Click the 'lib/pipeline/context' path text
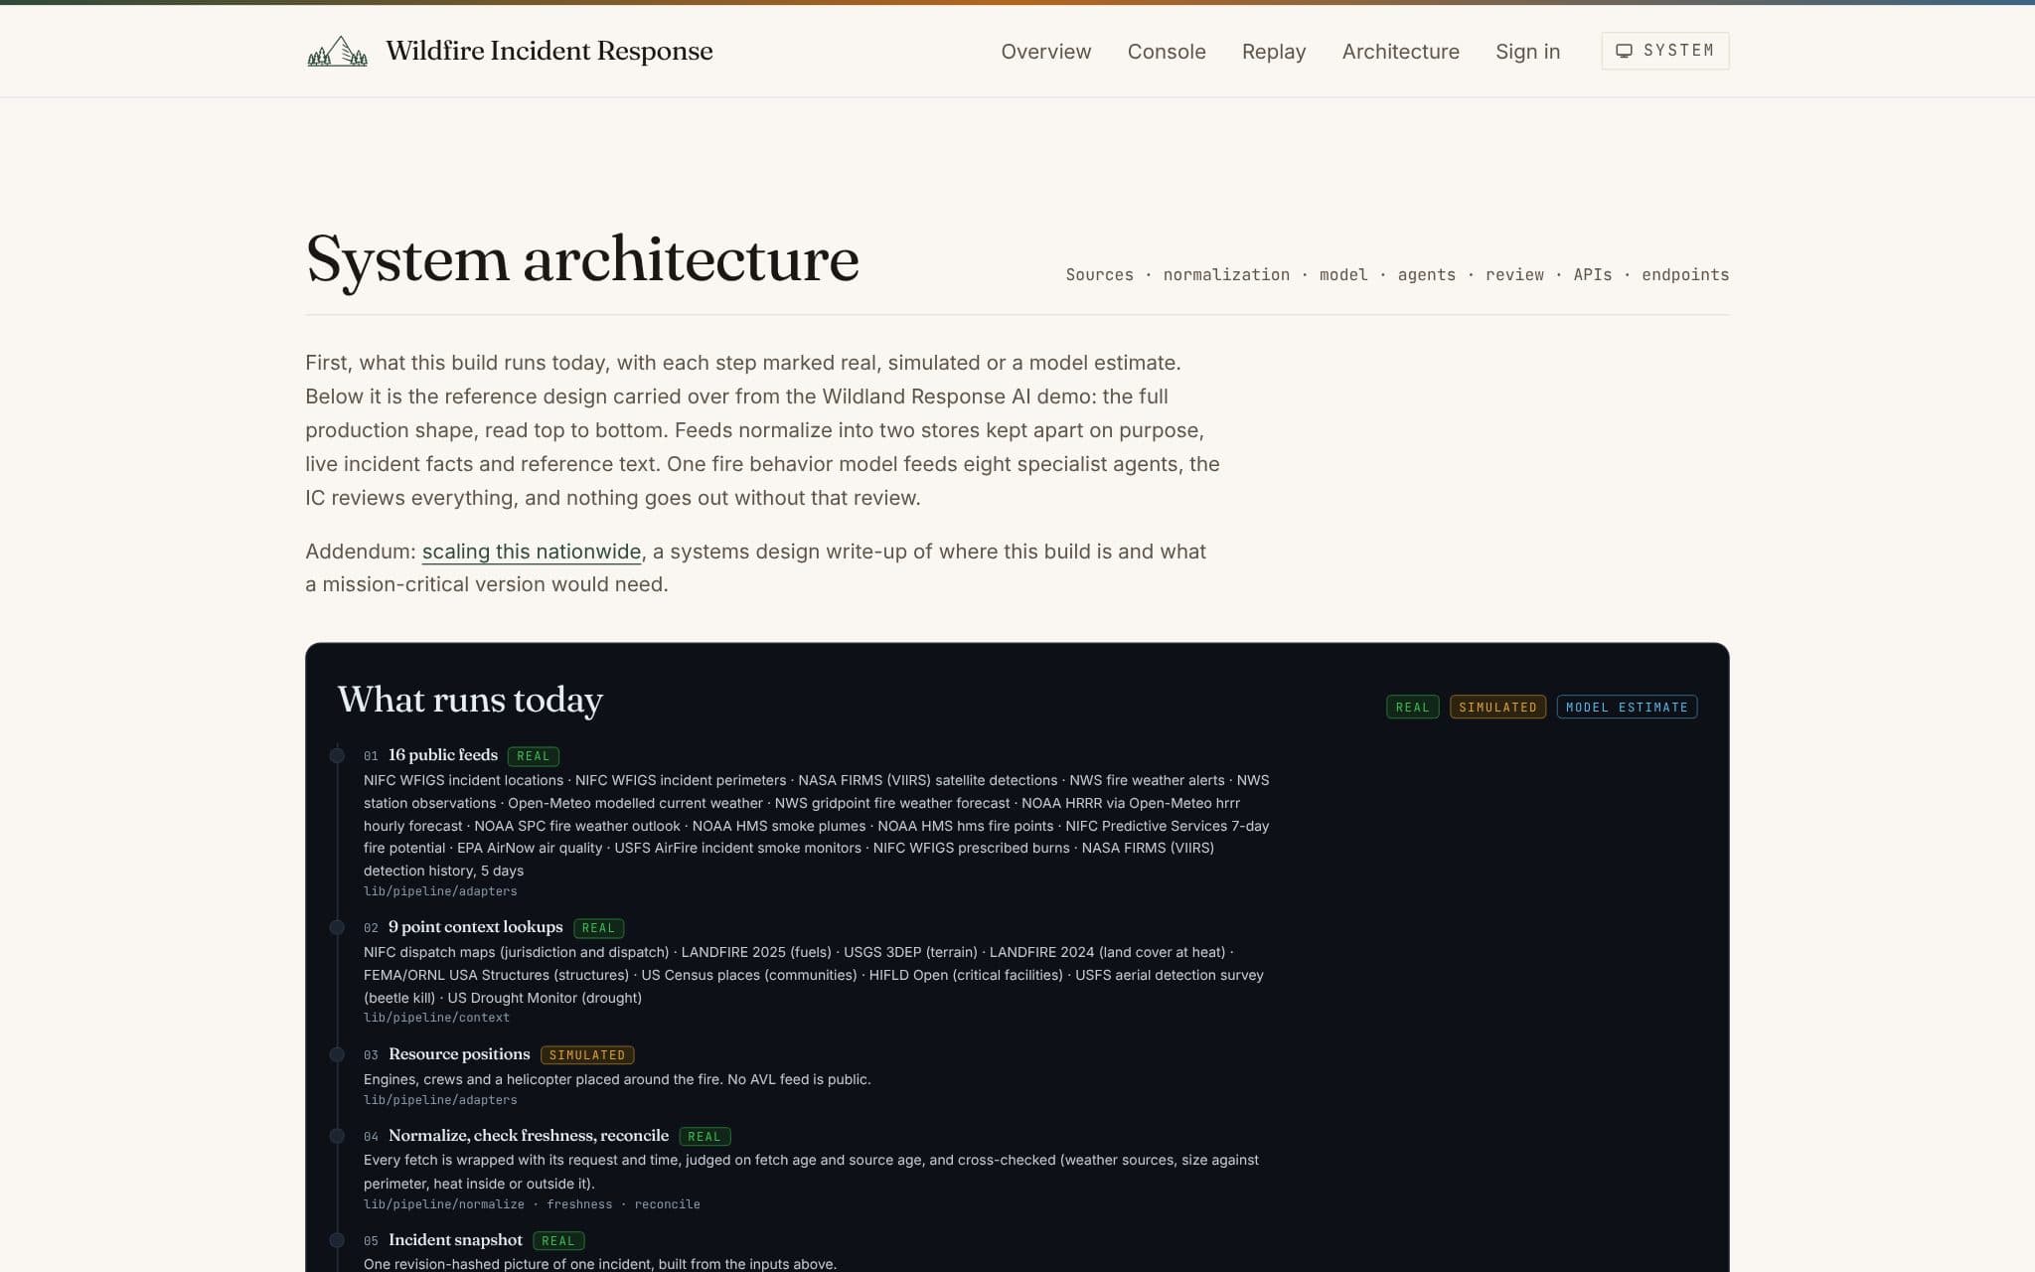 436,1018
